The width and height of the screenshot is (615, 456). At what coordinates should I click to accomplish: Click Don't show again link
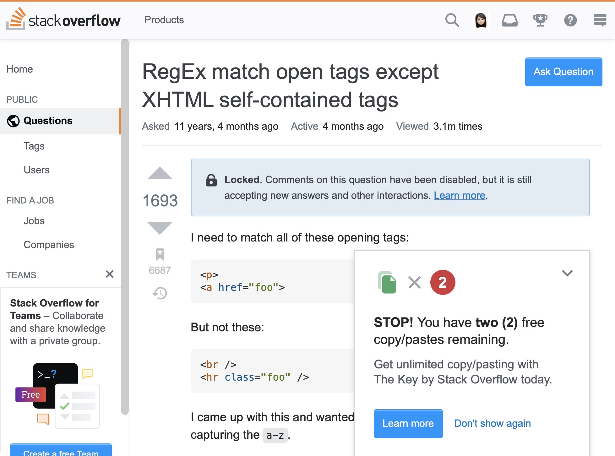pyautogui.click(x=492, y=423)
